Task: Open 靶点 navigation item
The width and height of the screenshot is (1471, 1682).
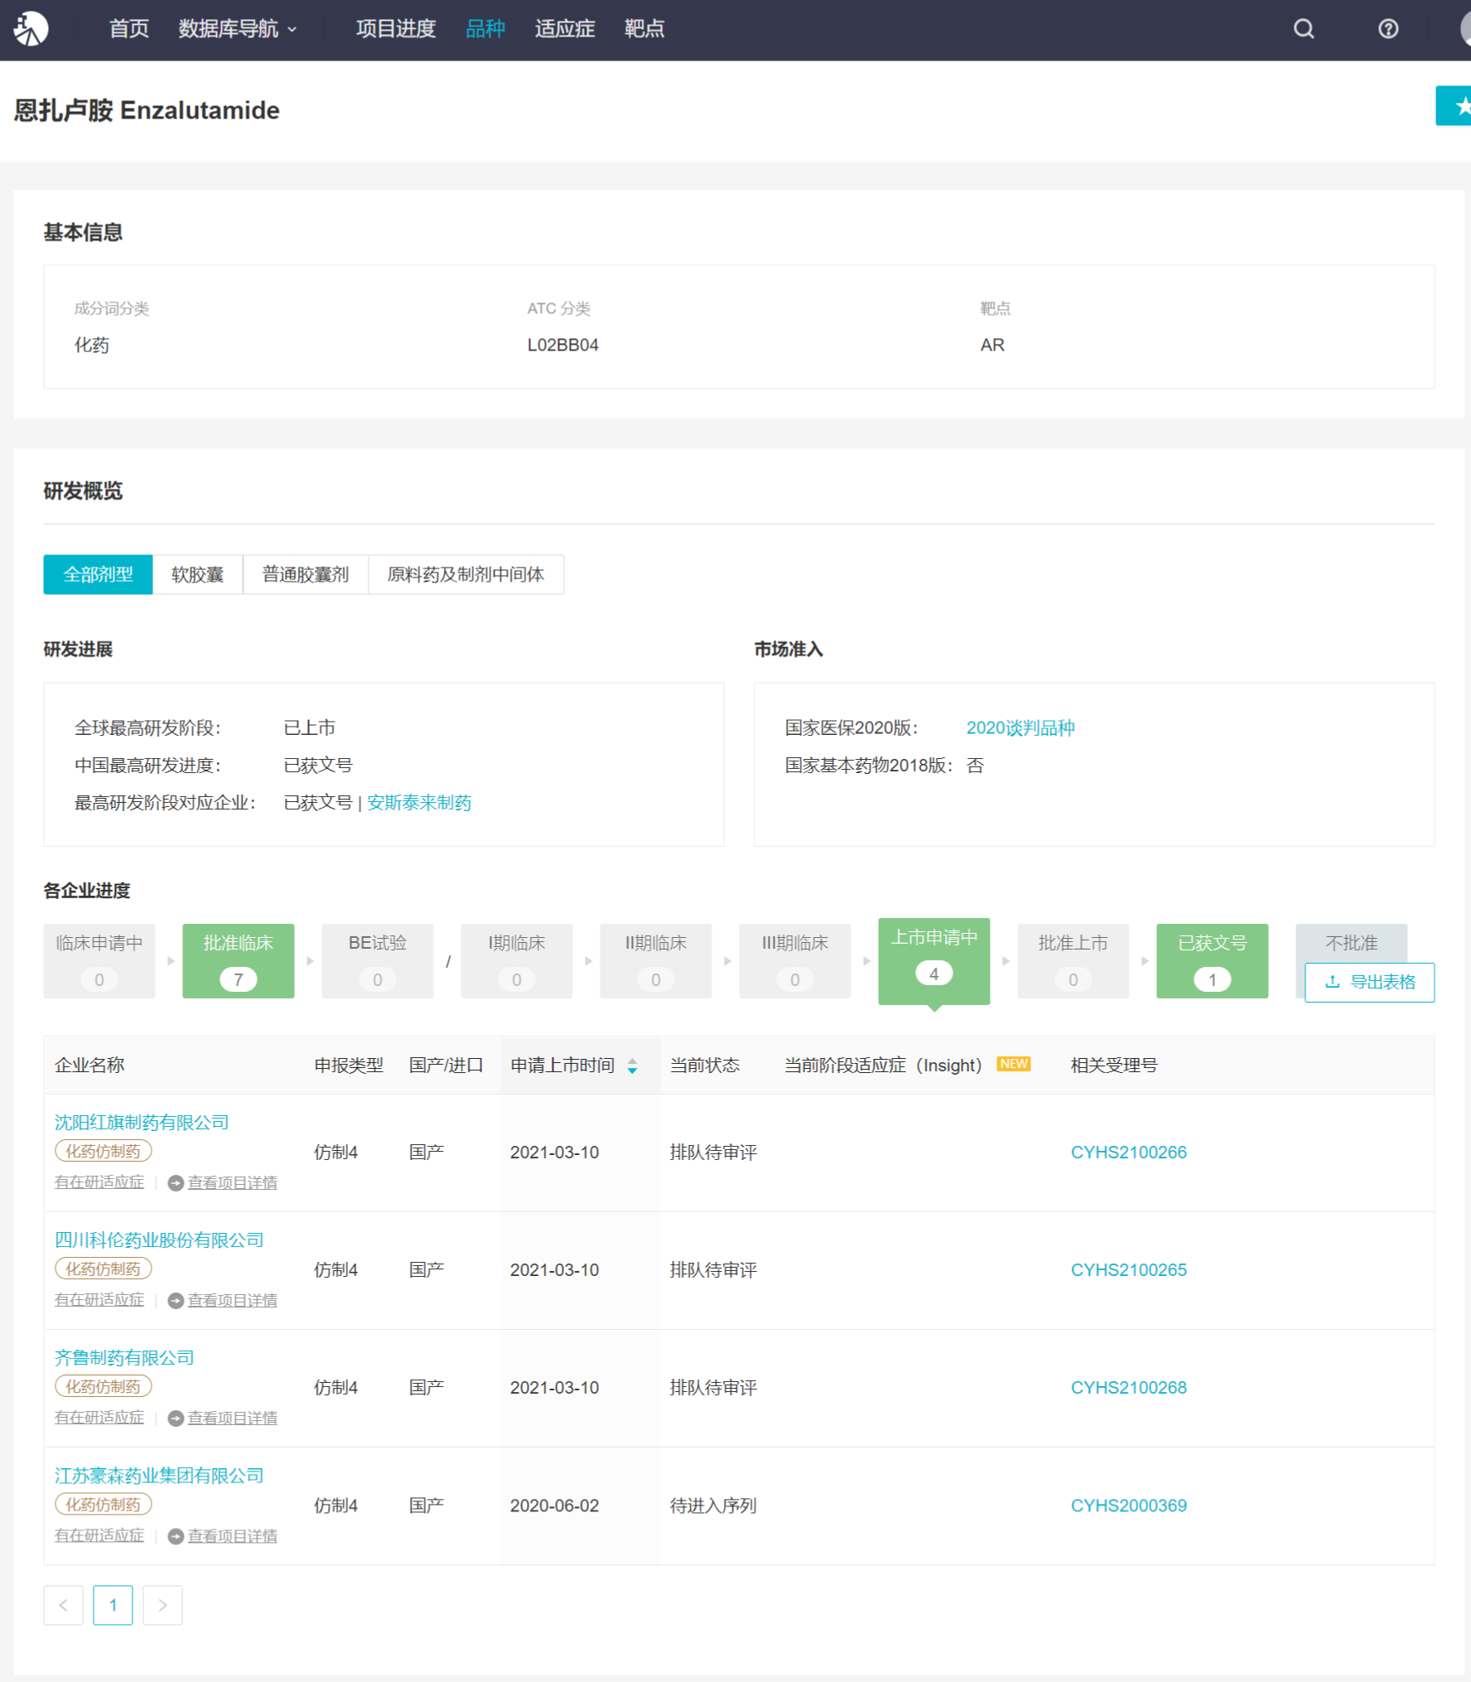Action: click(x=644, y=29)
